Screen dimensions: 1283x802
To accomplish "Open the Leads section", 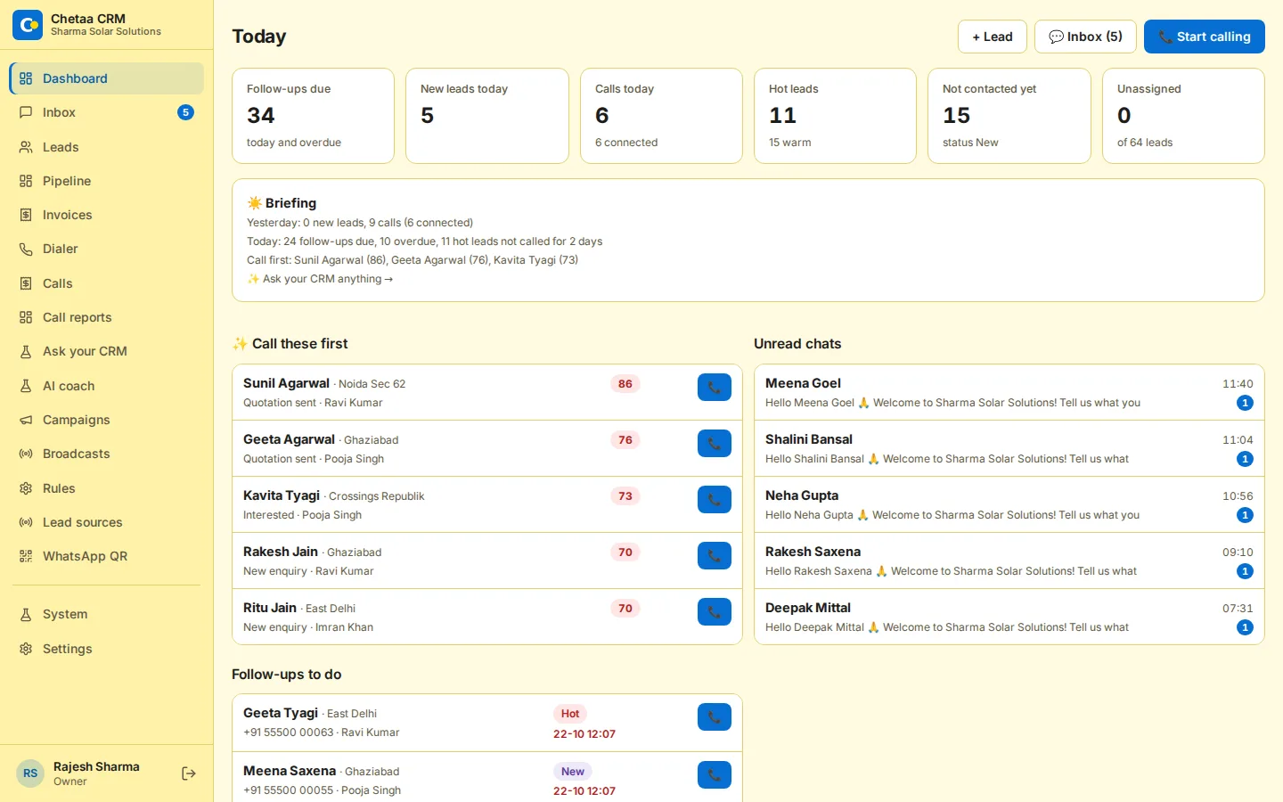I will click(107, 147).
